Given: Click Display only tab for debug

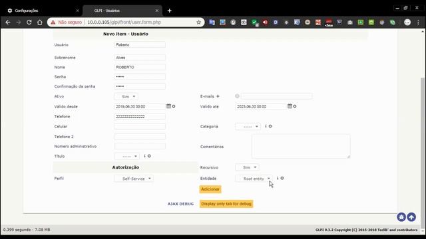Looking at the screenshot, I should point(226,204).
